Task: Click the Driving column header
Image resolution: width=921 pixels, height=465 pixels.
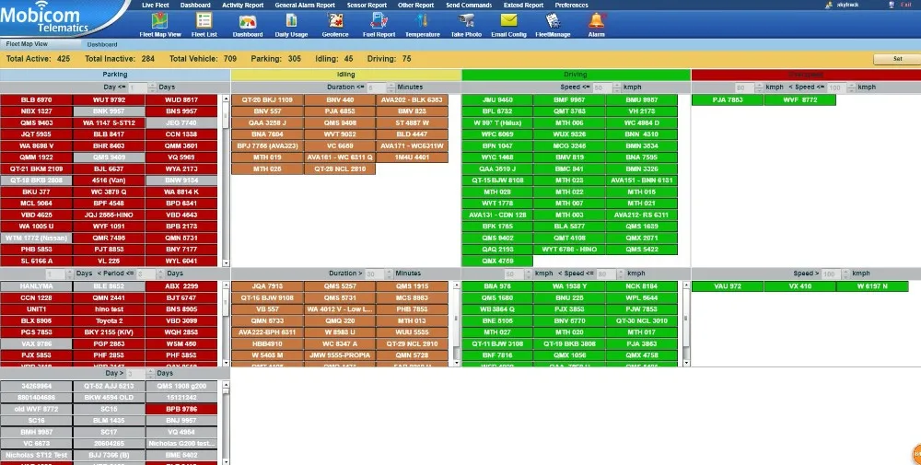Action: 576,75
